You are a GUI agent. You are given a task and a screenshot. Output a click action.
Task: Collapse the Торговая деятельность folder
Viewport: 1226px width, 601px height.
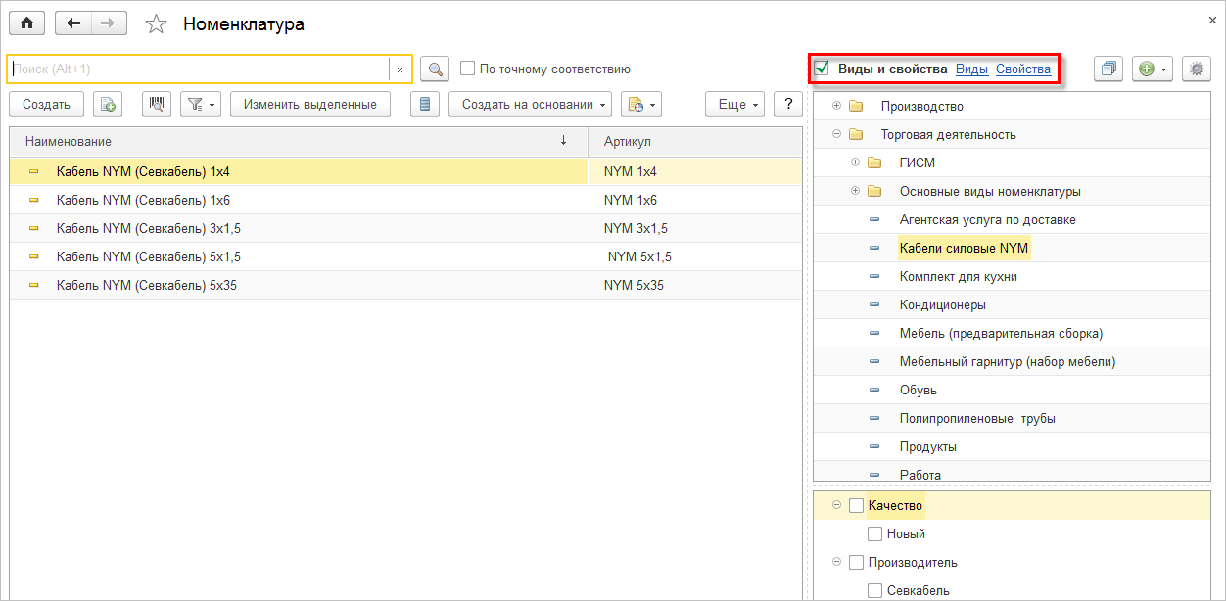pyautogui.click(x=836, y=134)
